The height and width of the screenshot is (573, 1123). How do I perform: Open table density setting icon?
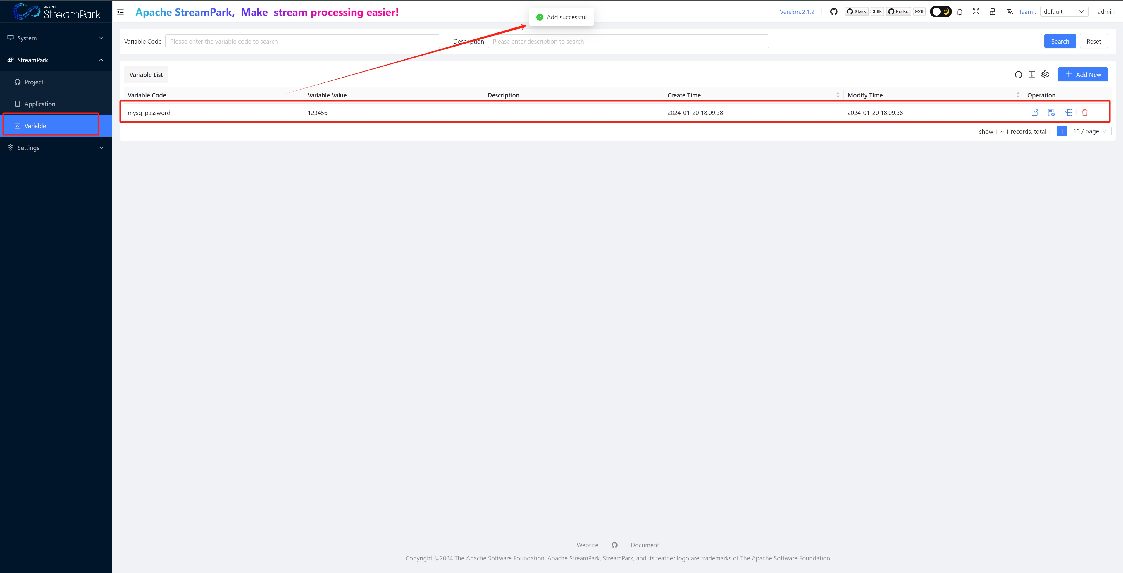pos(1031,75)
